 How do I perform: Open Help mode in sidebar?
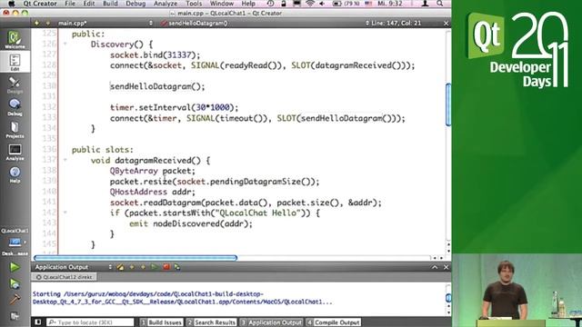click(15, 173)
